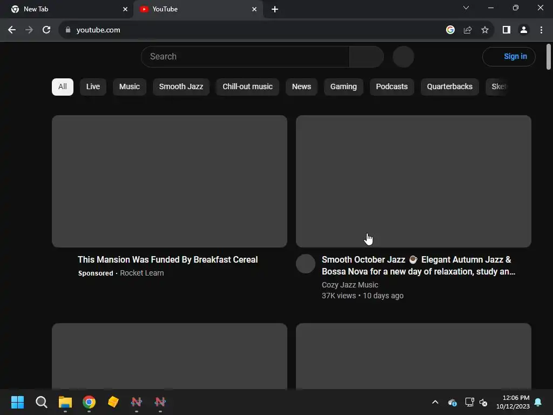This screenshot has height=415, width=553.
Task: Select the Gaming chip
Action: point(343,87)
